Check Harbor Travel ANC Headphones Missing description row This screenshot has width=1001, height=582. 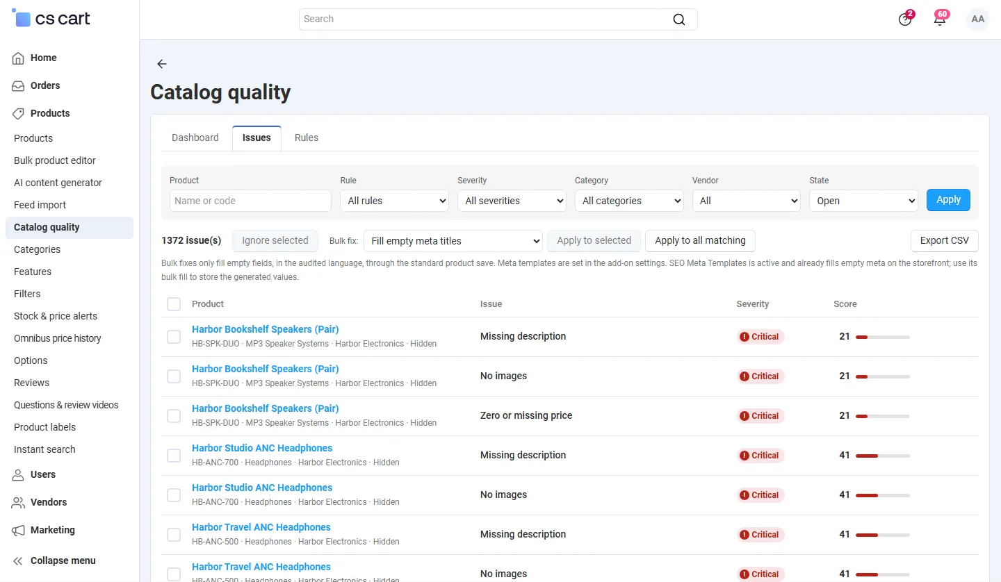(x=174, y=535)
